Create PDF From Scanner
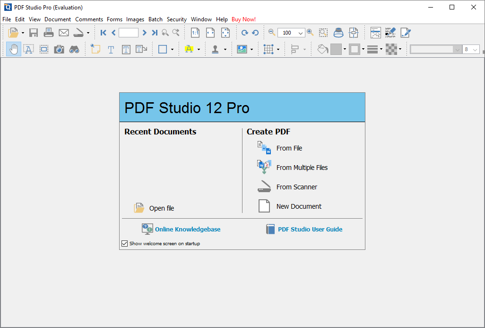Screen dimensions: 485x328 pyautogui.click(x=287, y=187)
